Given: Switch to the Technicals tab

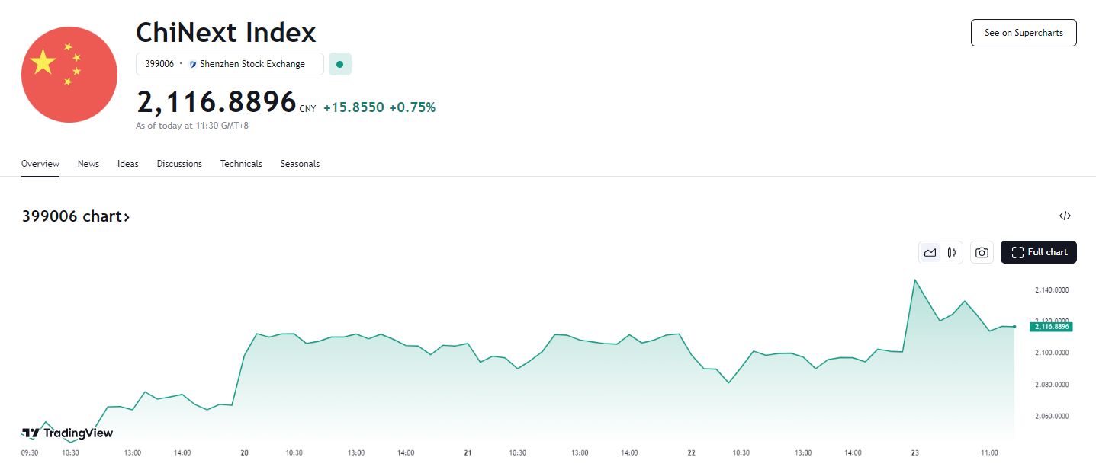Looking at the screenshot, I should pos(241,164).
